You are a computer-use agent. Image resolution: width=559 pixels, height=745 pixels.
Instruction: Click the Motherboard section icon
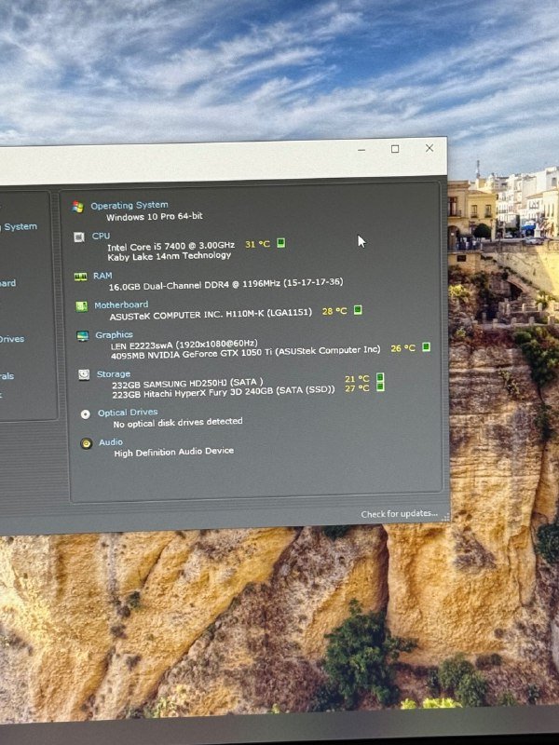pyautogui.click(x=81, y=305)
